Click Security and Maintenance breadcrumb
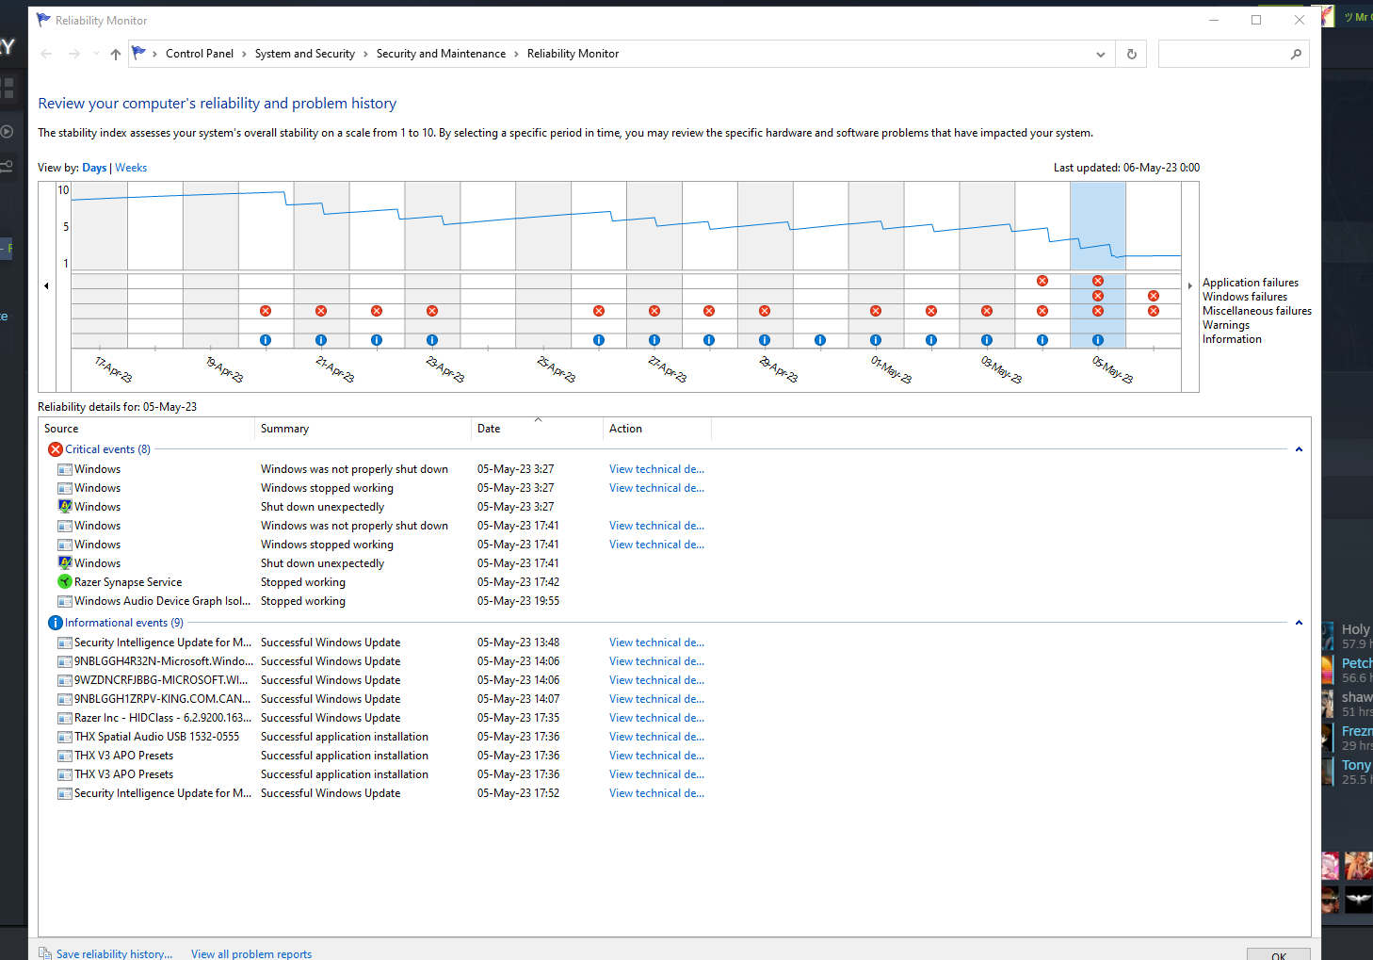Image resolution: width=1373 pixels, height=960 pixels. pyautogui.click(x=441, y=54)
